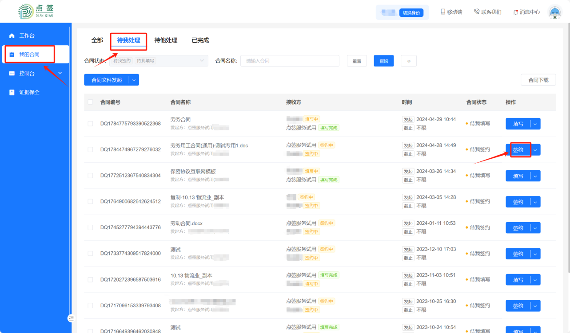
Task: Click 填写 for 保密协议互联网模板 row
Action: coord(518,176)
